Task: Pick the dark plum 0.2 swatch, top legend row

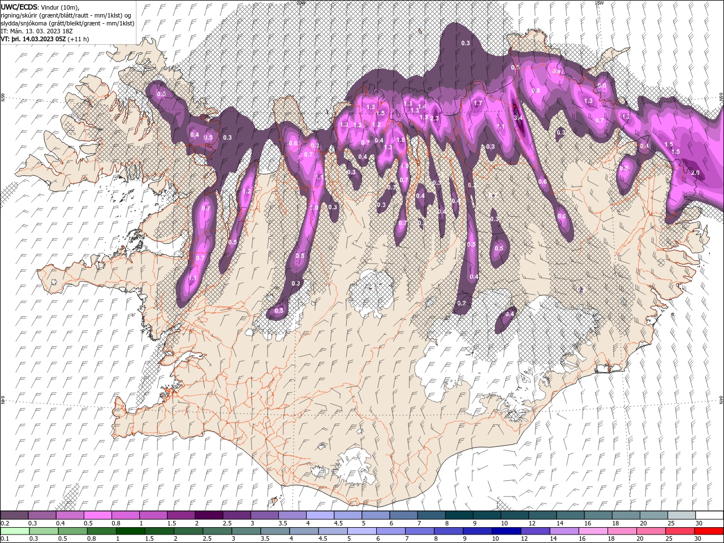Action: (15, 515)
